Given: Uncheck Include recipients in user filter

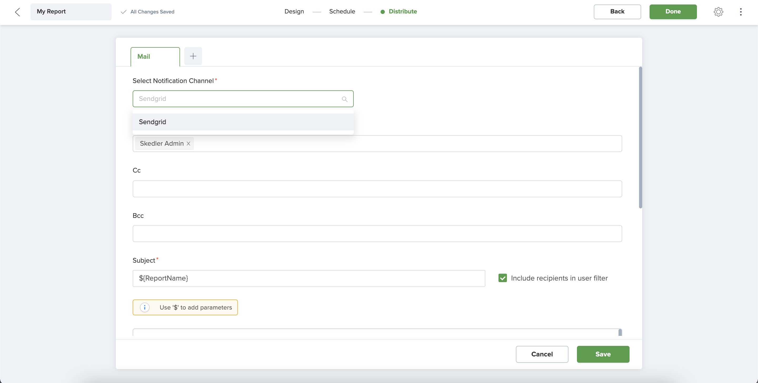Looking at the screenshot, I should point(503,278).
